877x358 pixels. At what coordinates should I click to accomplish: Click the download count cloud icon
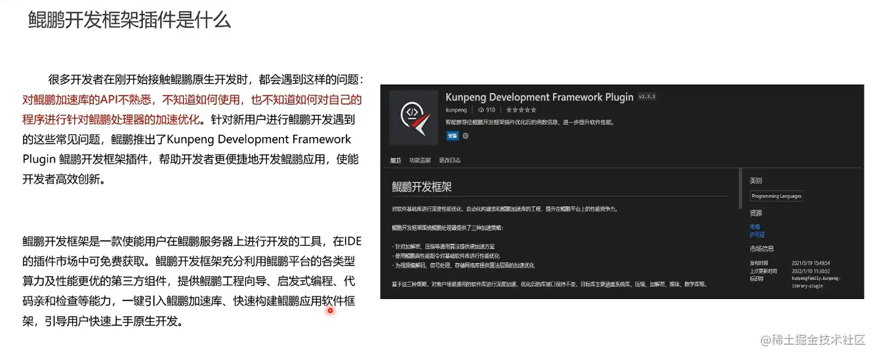tap(481, 110)
